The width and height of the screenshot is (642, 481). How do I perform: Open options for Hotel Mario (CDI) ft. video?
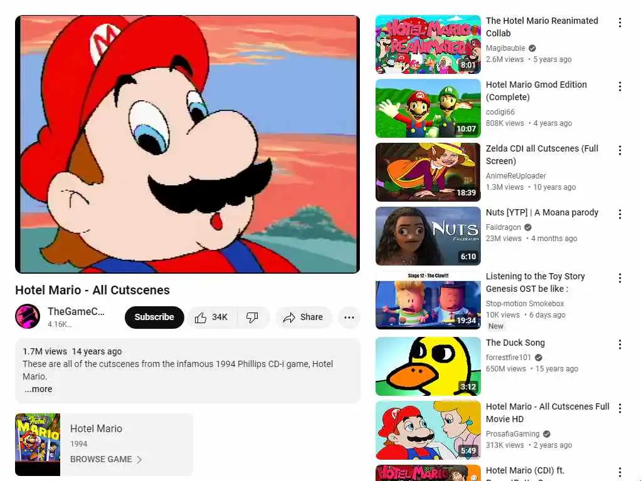tap(620, 472)
